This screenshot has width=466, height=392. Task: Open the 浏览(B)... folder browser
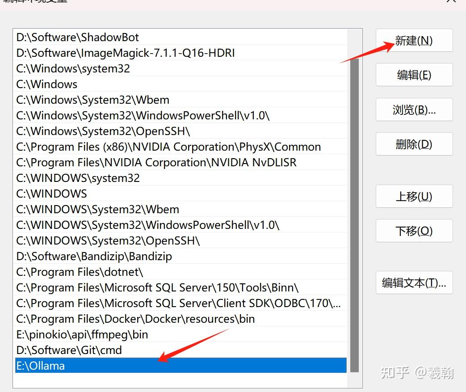(x=414, y=110)
